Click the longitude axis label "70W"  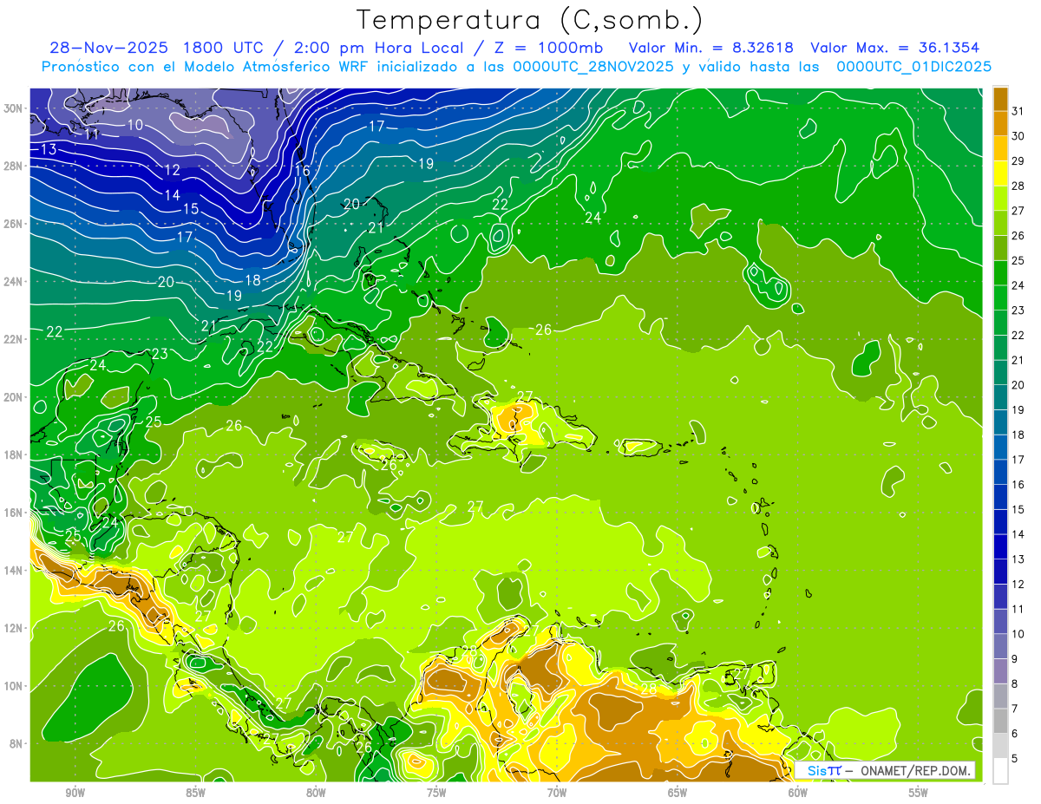point(557,793)
